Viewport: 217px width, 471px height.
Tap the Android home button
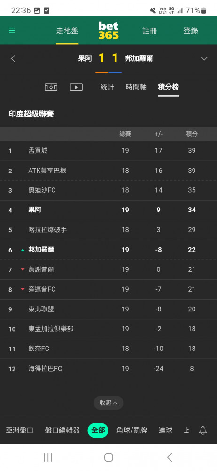pyautogui.click(x=108, y=457)
